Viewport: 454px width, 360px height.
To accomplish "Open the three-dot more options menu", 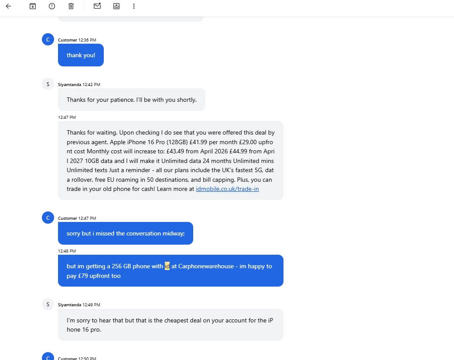I will 134,6.
